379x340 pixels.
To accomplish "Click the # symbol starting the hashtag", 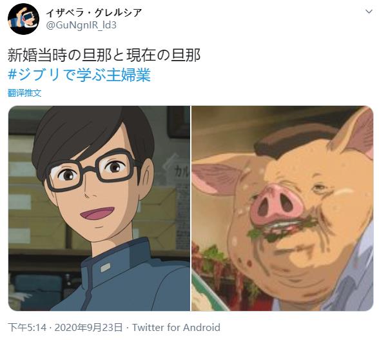I will [x=12, y=75].
